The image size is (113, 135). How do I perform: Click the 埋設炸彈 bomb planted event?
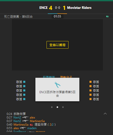40,125
